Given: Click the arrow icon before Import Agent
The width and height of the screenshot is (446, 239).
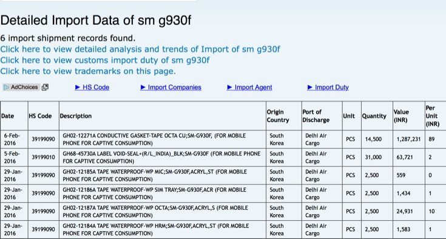Looking at the screenshot, I should click(x=229, y=87).
